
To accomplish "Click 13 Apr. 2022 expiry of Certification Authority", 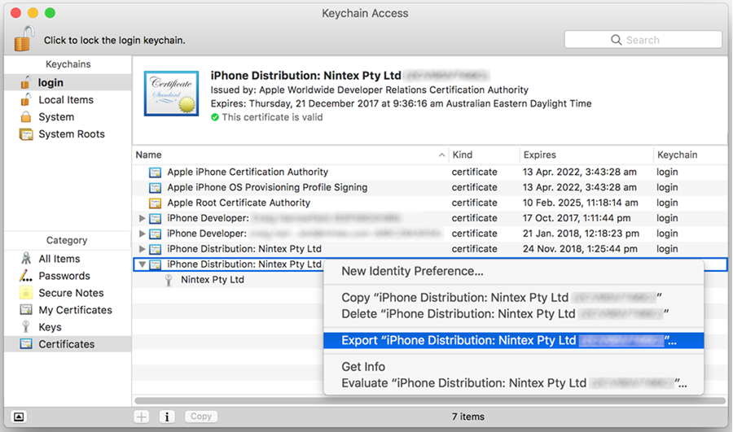I will click(x=580, y=172).
